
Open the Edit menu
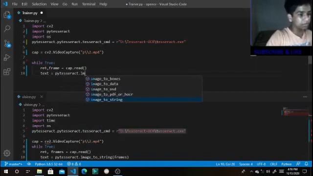point(24,4)
